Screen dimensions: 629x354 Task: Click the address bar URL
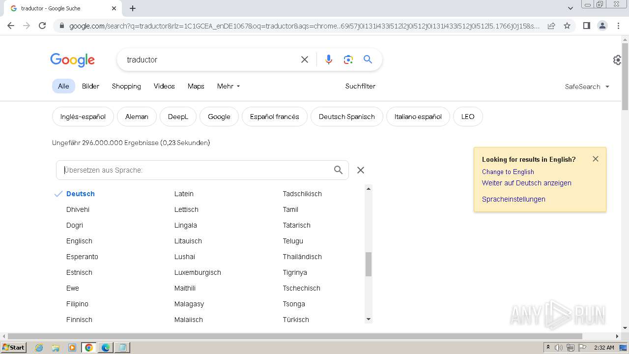[304, 26]
